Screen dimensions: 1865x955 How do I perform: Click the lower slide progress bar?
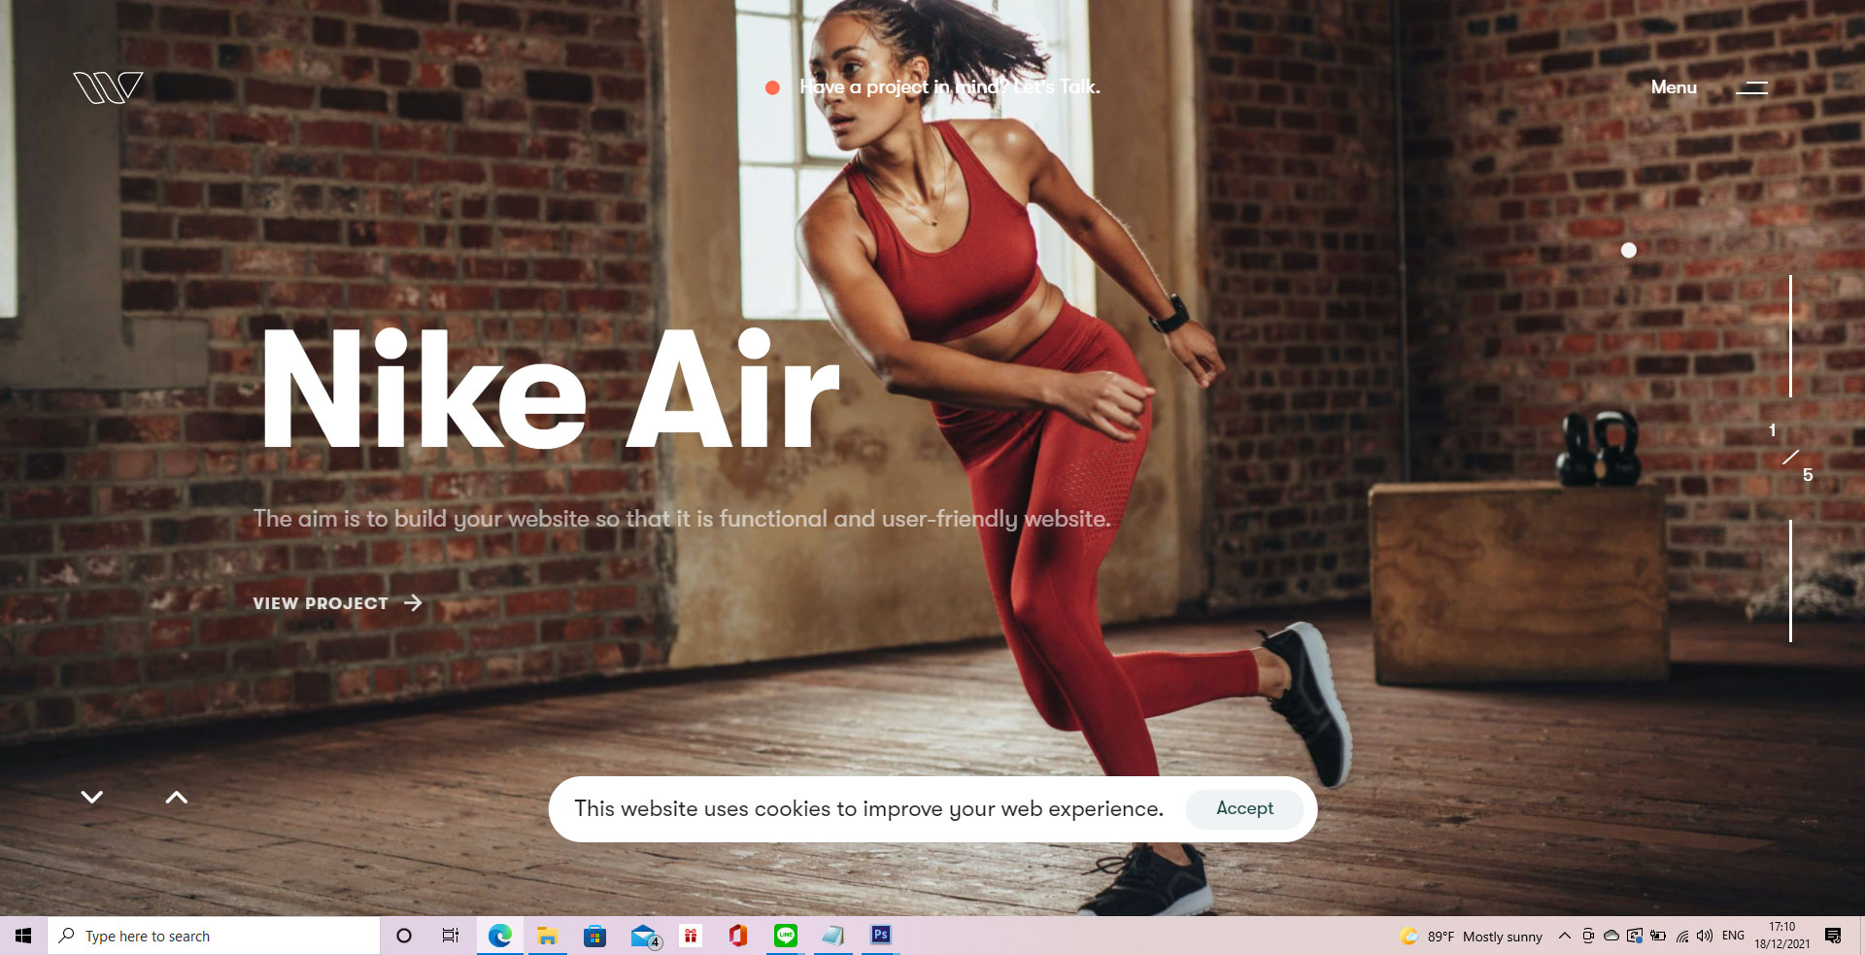tap(1790, 580)
